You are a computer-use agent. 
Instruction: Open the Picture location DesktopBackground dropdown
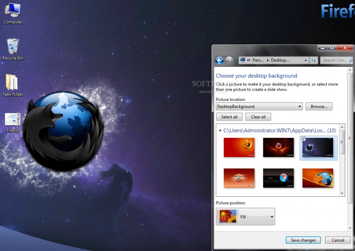[x=259, y=107]
